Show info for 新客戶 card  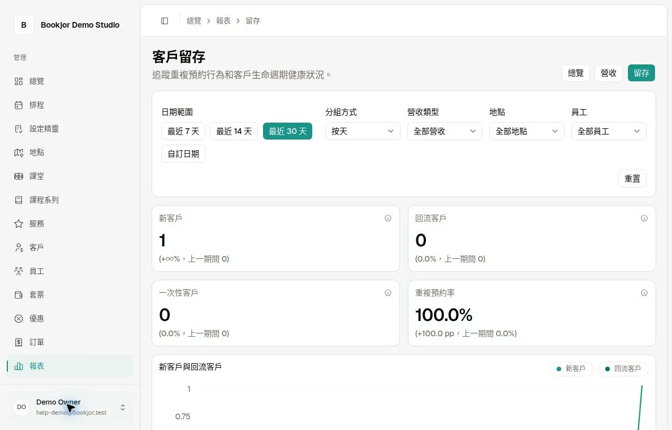pyautogui.click(x=388, y=219)
